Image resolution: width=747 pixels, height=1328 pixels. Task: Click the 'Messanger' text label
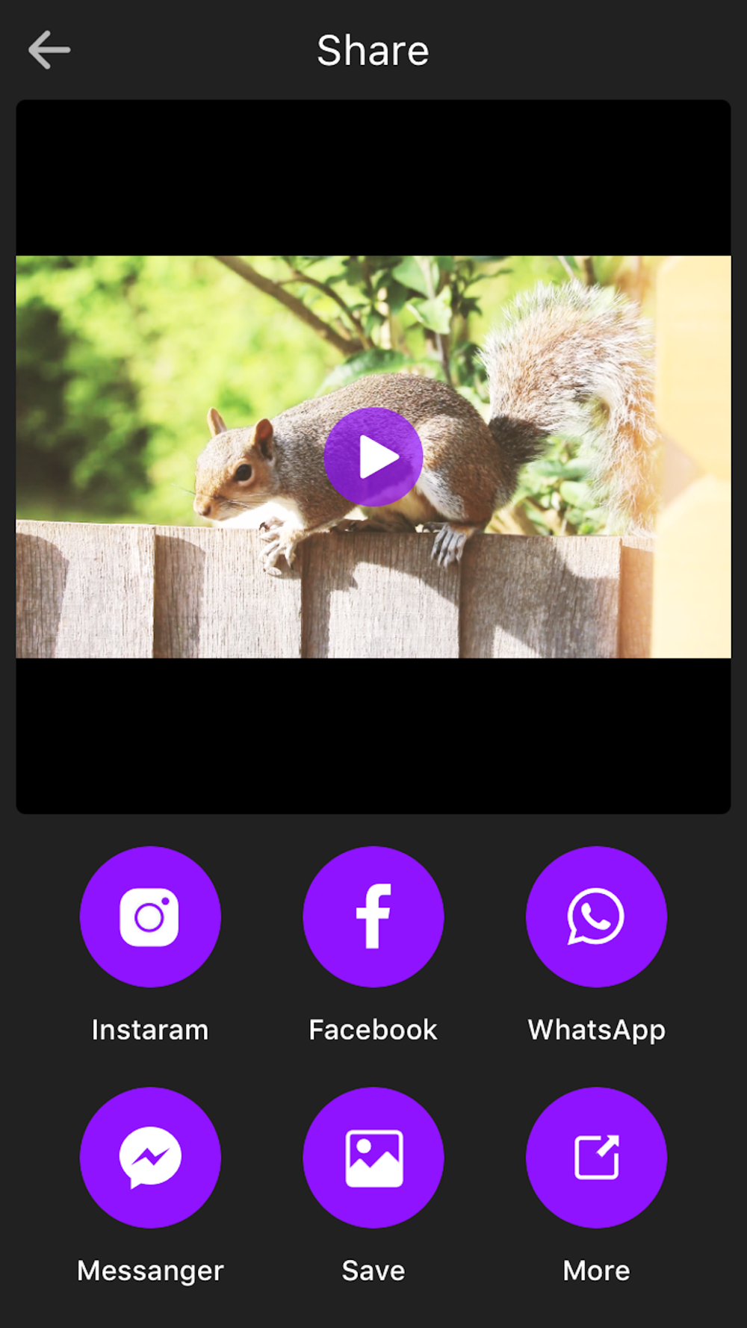[x=150, y=1270]
